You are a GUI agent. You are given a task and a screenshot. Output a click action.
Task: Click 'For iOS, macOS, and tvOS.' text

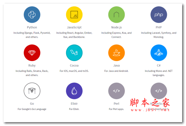click(x=74, y=71)
